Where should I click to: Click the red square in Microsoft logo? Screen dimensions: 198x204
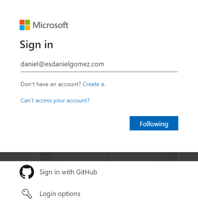coord(22,22)
